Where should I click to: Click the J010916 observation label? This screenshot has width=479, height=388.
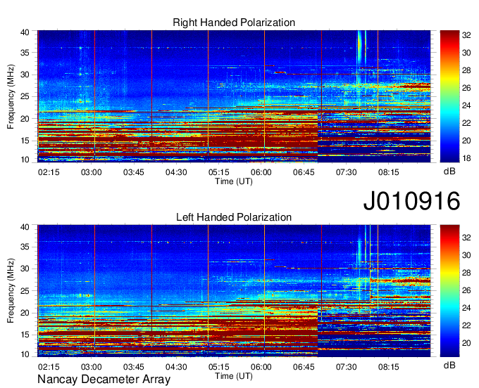pyautogui.click(x=411, y=200)
